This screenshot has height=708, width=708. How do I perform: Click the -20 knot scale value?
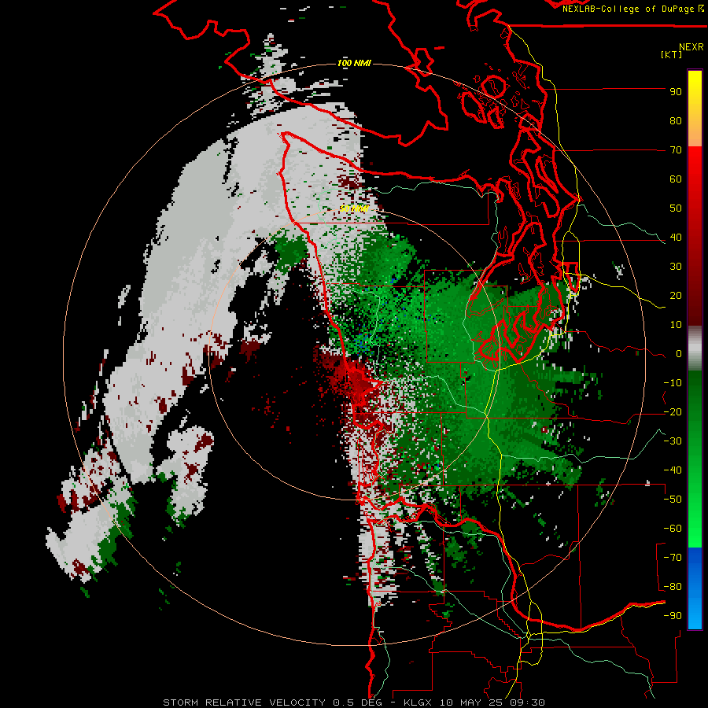[x=673, y=411]
